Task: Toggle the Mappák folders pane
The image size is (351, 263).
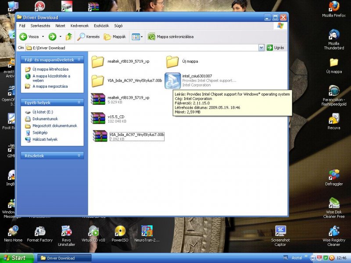Action: [x=115, y=37]
